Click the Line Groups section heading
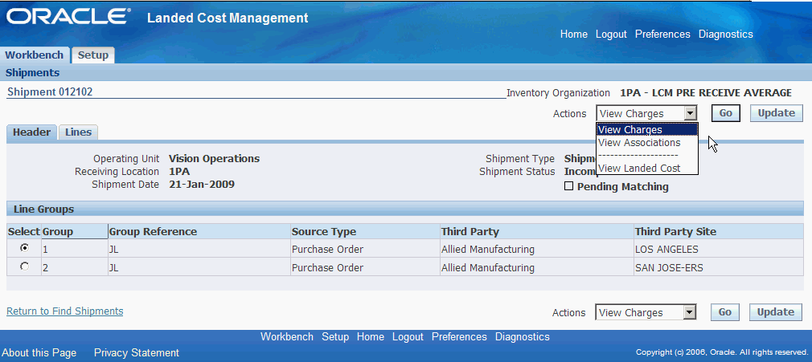The image size is (812, 362). point(43,209)
